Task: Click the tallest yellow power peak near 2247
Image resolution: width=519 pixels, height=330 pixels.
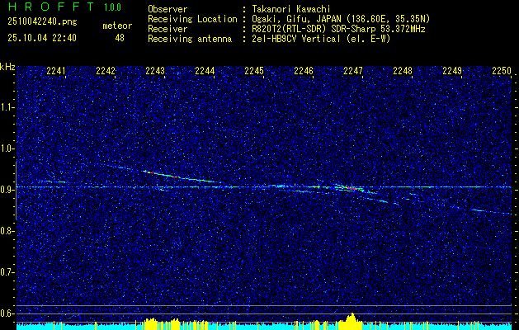Action: coord(352,319)
